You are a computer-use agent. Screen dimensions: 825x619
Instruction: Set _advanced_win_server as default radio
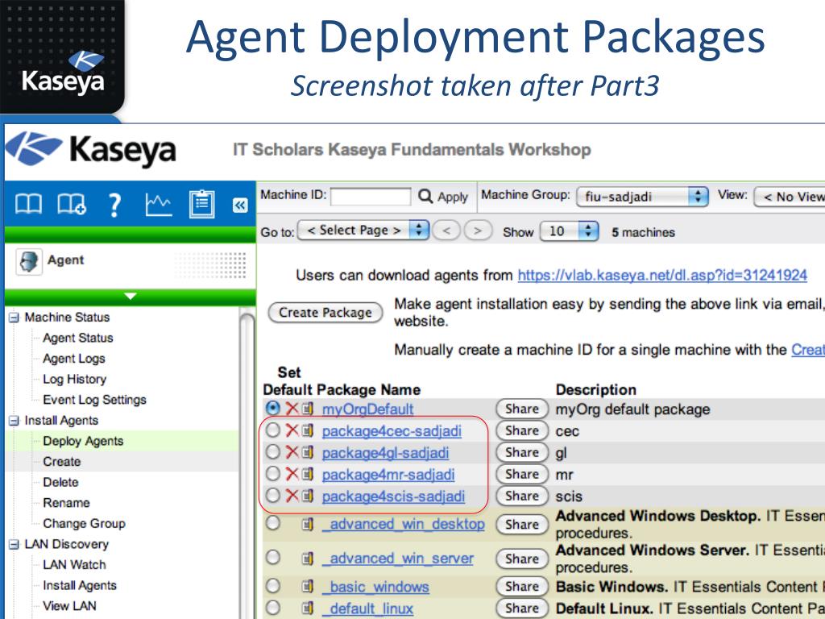pyautogui.click(x=272, y=558)
